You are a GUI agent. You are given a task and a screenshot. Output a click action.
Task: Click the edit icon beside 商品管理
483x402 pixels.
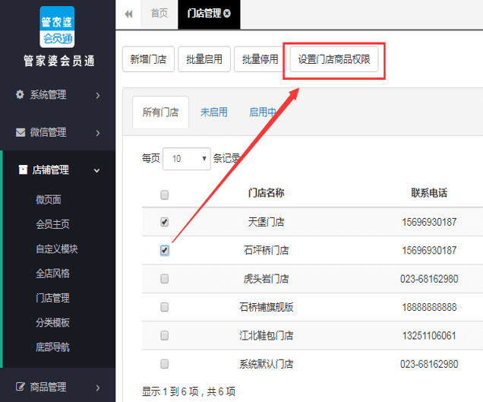20,387
